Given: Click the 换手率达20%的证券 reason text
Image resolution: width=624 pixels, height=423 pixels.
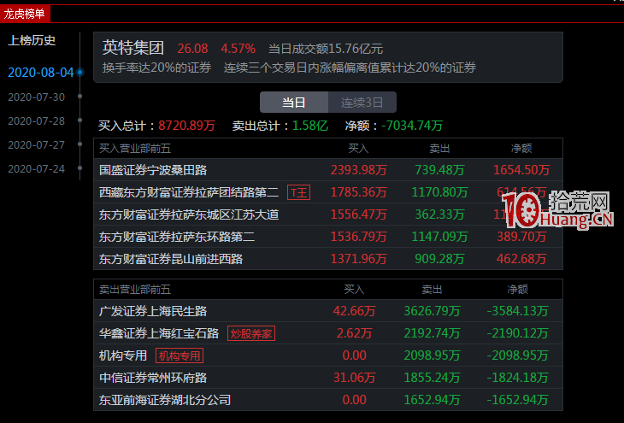Looking at the screenshot, I should tap(156, 68).
